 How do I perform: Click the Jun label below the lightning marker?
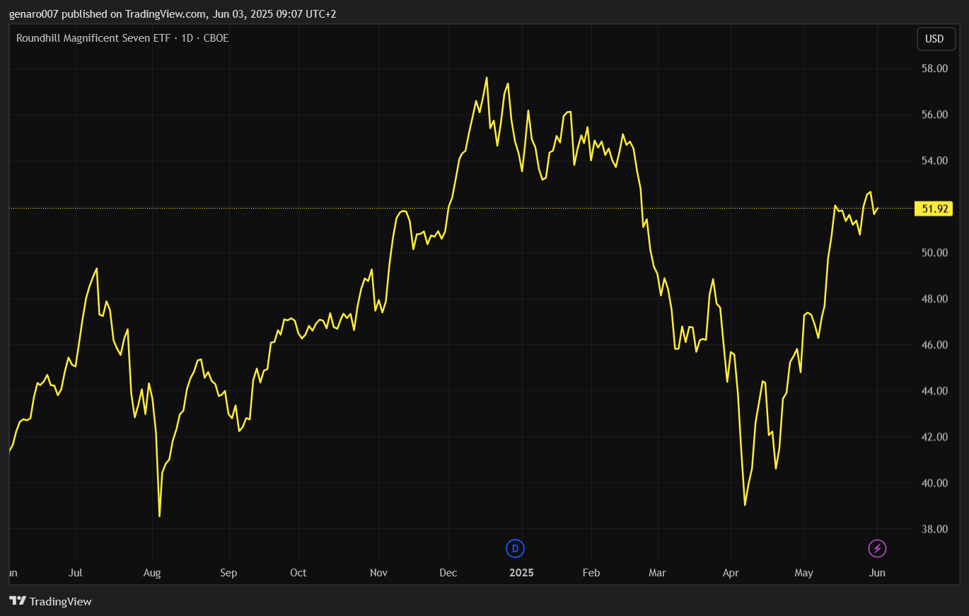pyautogui.click(x=877, y=573)
